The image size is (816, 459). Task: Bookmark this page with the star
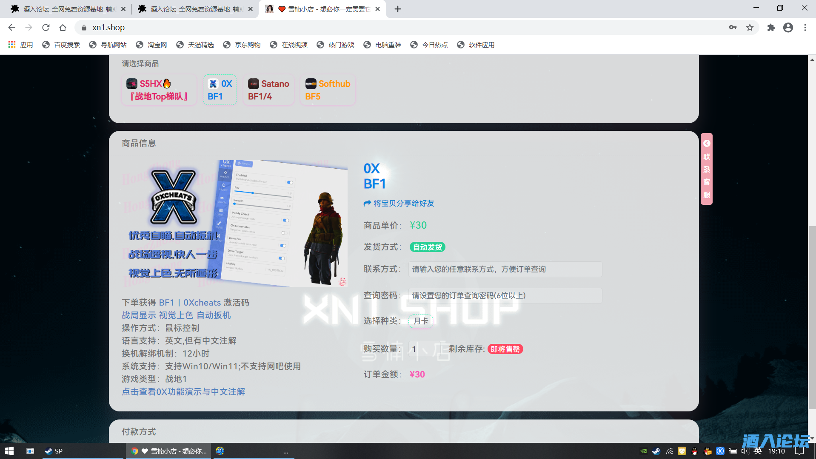click(x=750, y=28)
